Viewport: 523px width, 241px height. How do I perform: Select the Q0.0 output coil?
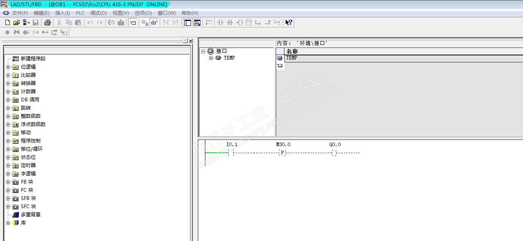[x=334, y=153]
